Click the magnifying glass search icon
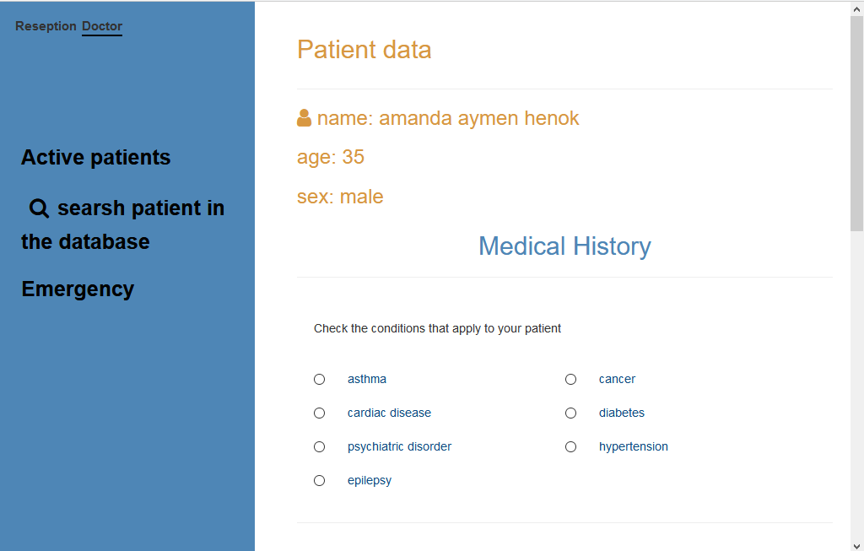 click(x=39, y=208)
